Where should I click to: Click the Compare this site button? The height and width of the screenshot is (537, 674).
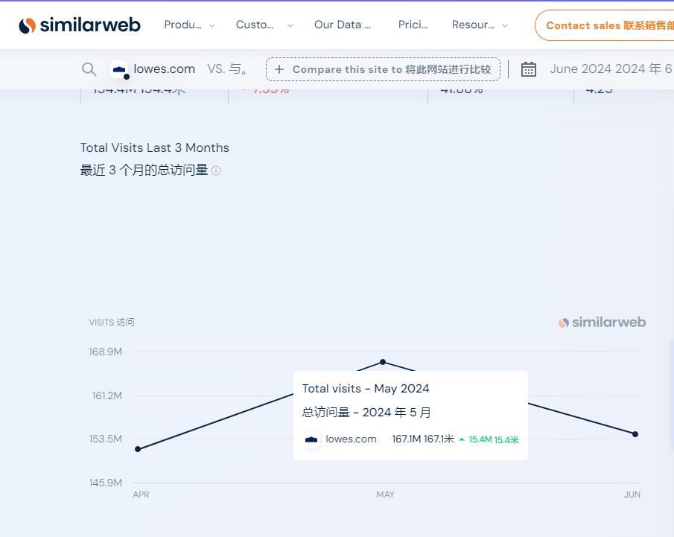(383, 69)
